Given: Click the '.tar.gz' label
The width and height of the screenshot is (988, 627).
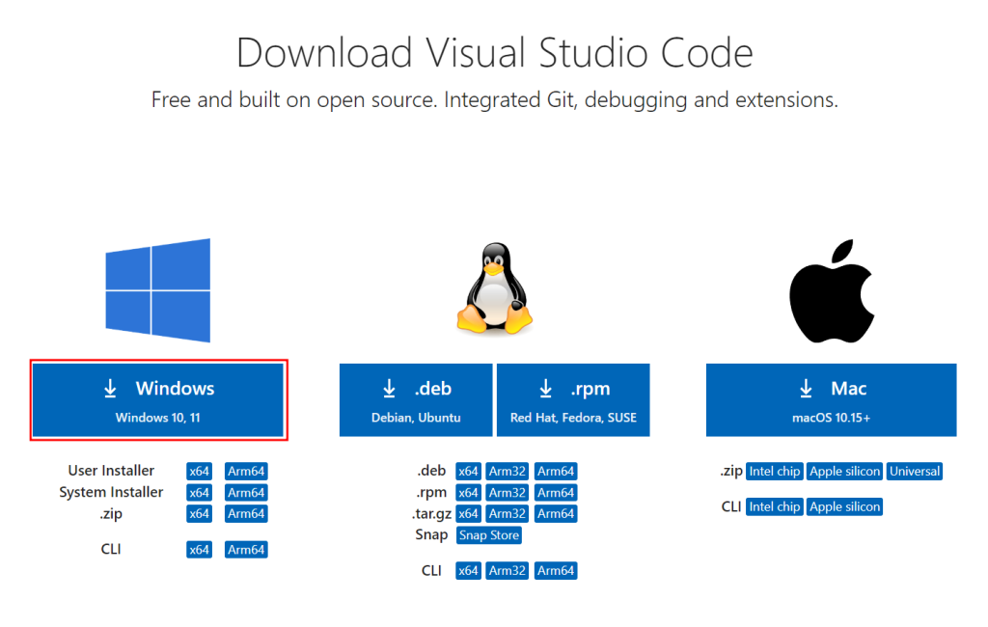Looking at the screenshot, I should (431, 513).
